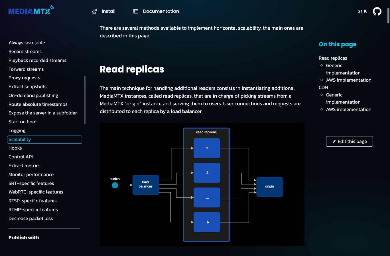Click the rocket icon beside Install
Image resolution: width=390 pixels, height=256 pixels.
94,11
